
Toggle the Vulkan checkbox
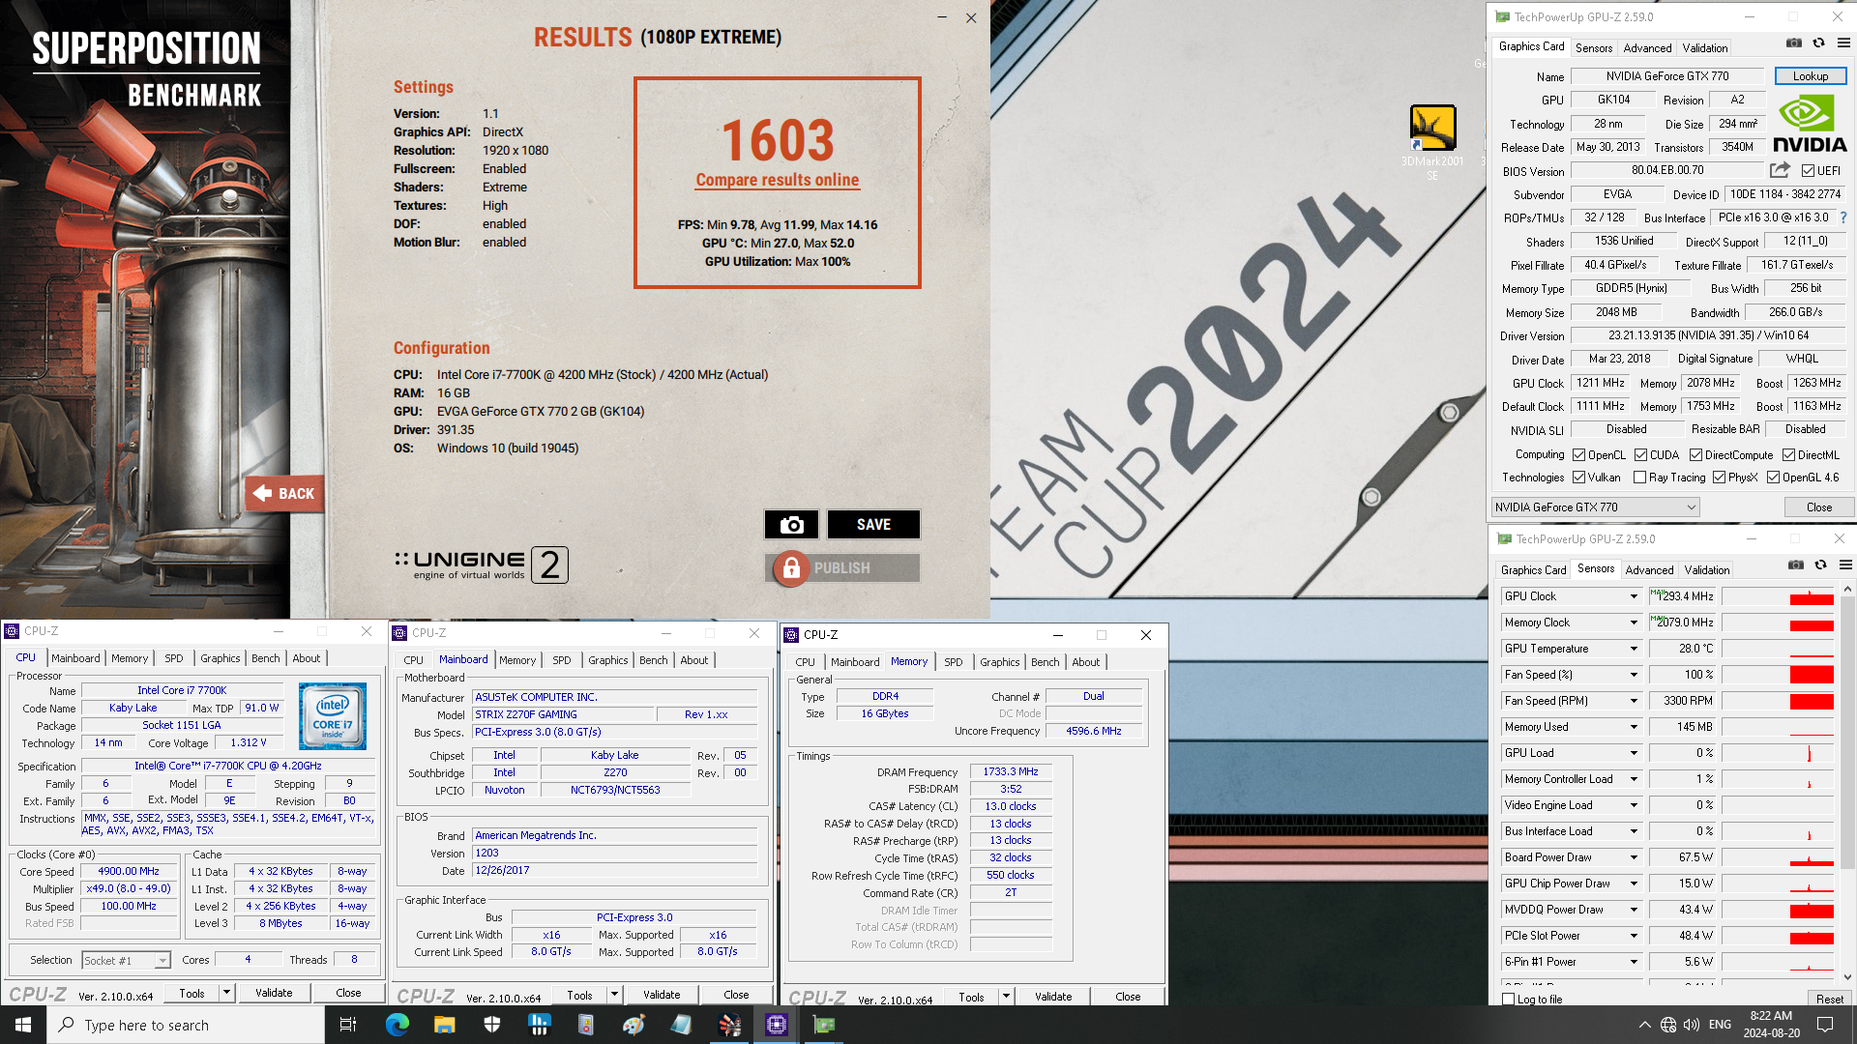1579,478
